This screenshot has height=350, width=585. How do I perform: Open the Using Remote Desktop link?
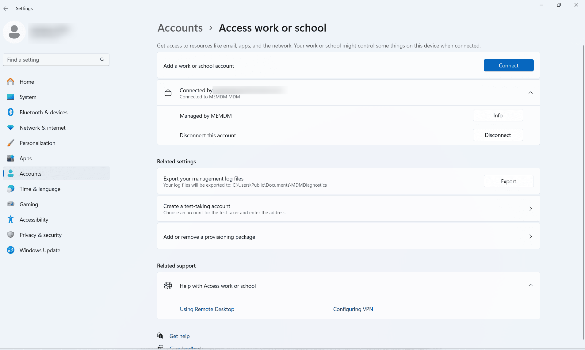point(207,309)
